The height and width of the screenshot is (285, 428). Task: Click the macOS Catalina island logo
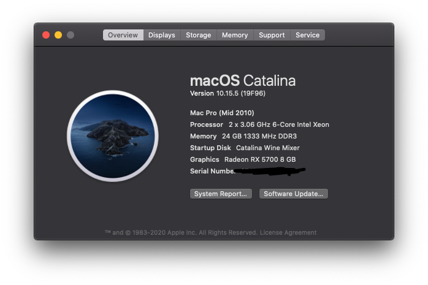coord(113,136)
